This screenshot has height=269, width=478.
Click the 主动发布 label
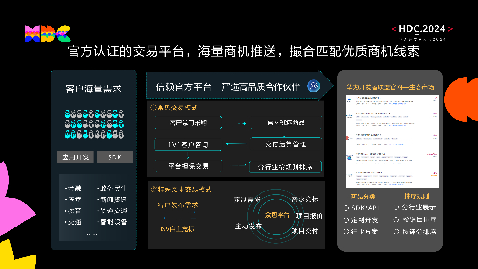[248, 227]
